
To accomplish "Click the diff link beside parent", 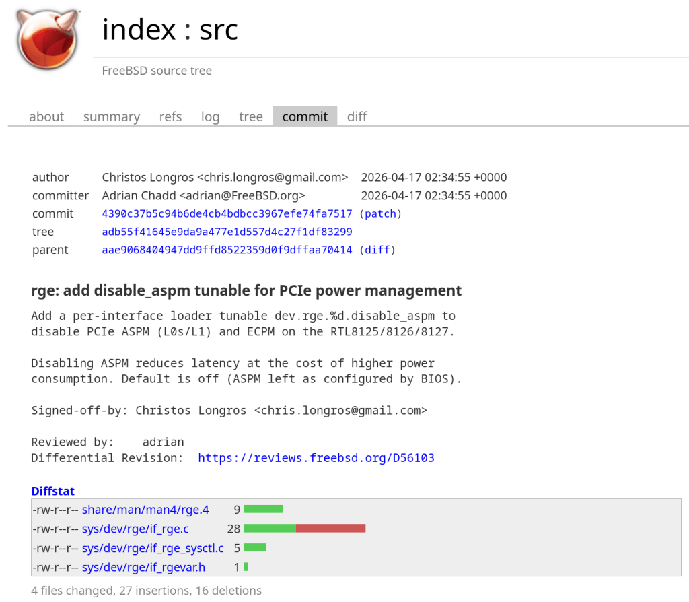I will click(x=377, y=250).
